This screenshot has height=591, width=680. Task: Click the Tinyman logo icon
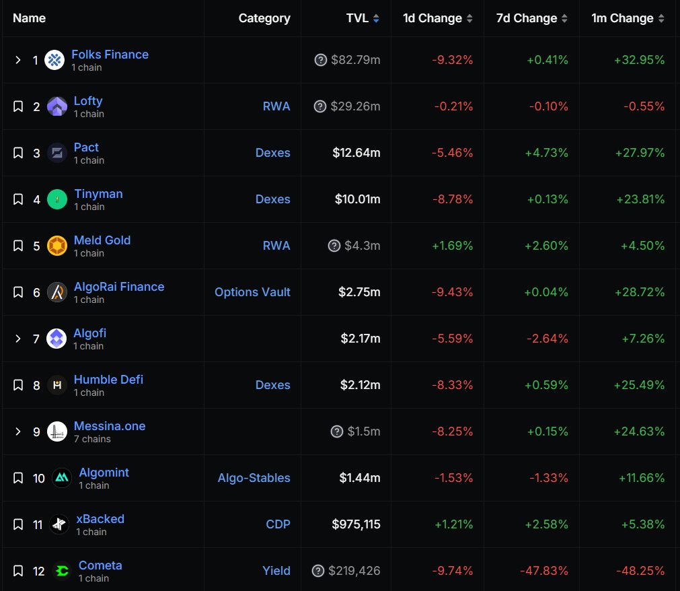coord(56,199)
